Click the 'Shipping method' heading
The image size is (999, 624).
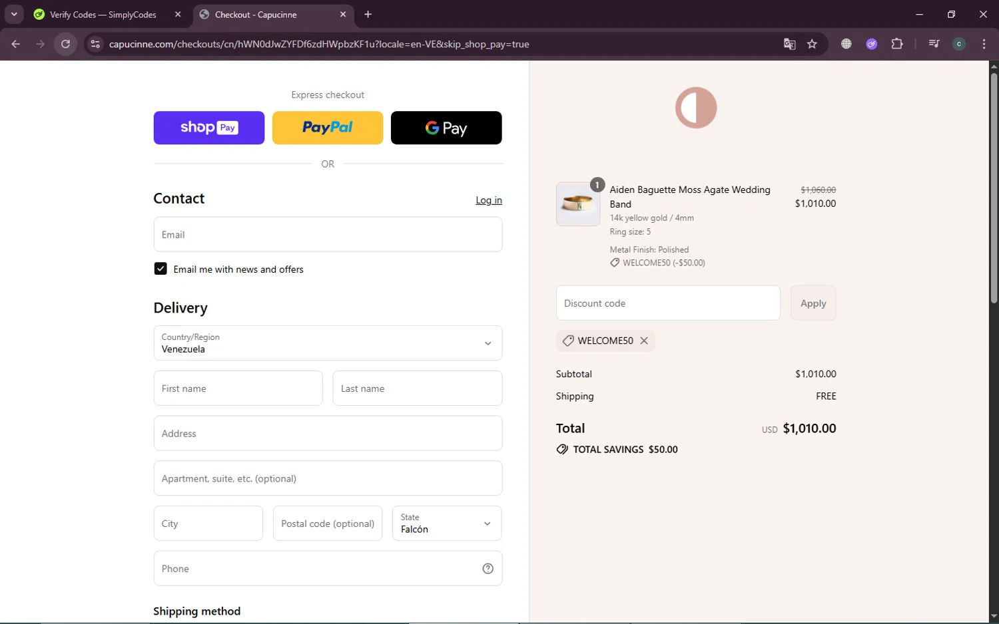coord(196,611)
